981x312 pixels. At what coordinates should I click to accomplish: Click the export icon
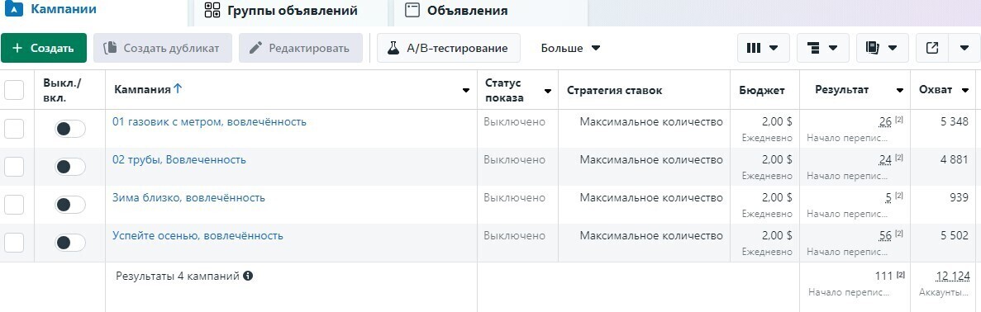(932, 48)
